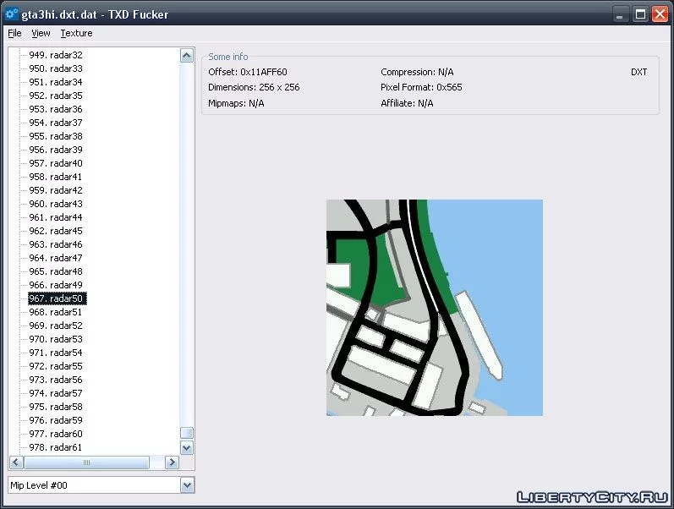
Task: Select texture 960. radar43
Action: 56,204
